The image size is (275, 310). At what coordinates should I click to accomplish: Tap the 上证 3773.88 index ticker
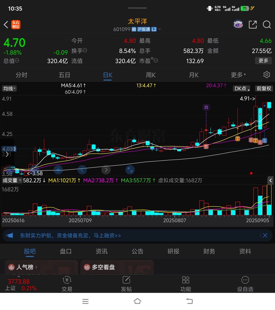21,285
